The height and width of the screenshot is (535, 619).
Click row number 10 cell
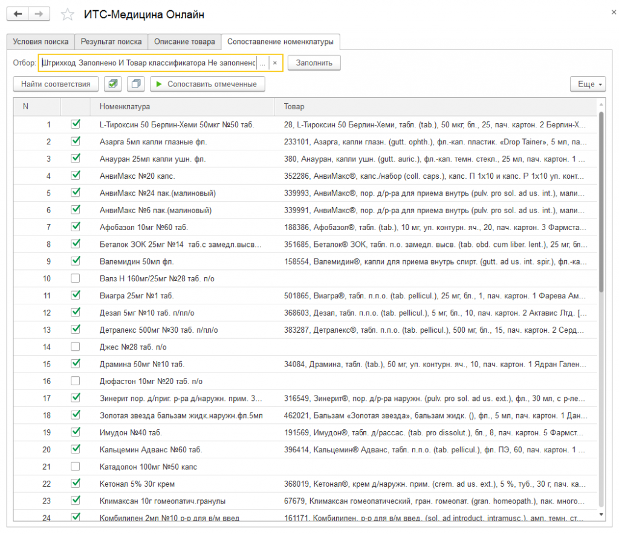pyautogui.click(x=37, y=278)
